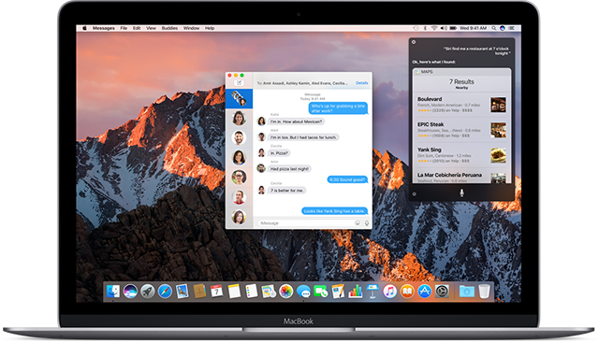Screen dimensions: 599x342
Task: Click Wi-Fi status icon in menu bar
Action: click(434, 28)
